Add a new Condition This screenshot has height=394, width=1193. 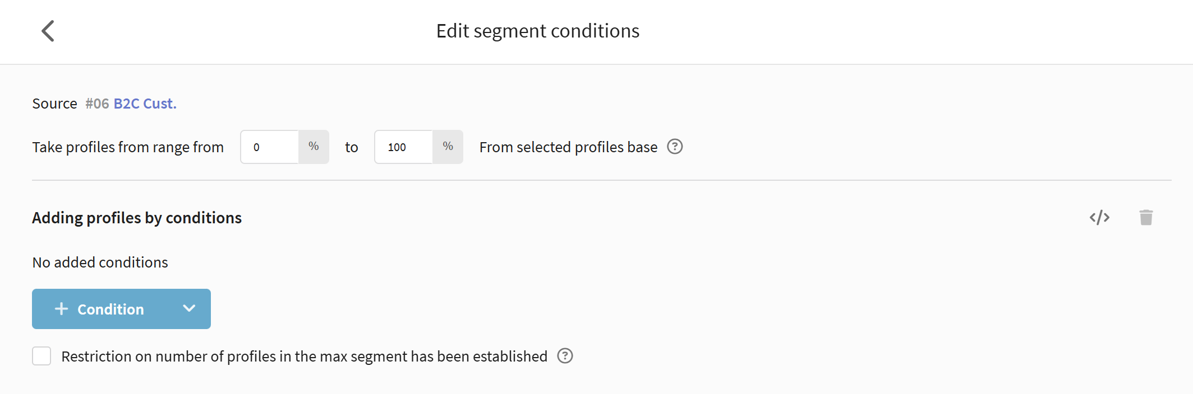[x=110, y=309]
